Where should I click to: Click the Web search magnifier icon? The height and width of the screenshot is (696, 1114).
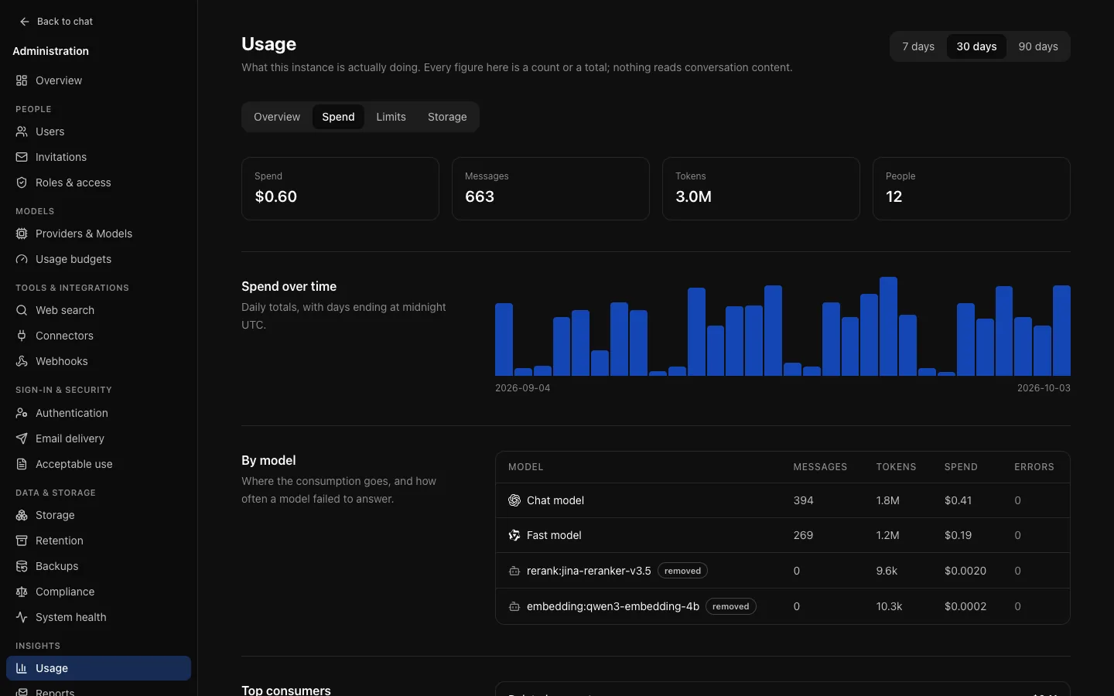pyautogui.click(x=22, y=310)
